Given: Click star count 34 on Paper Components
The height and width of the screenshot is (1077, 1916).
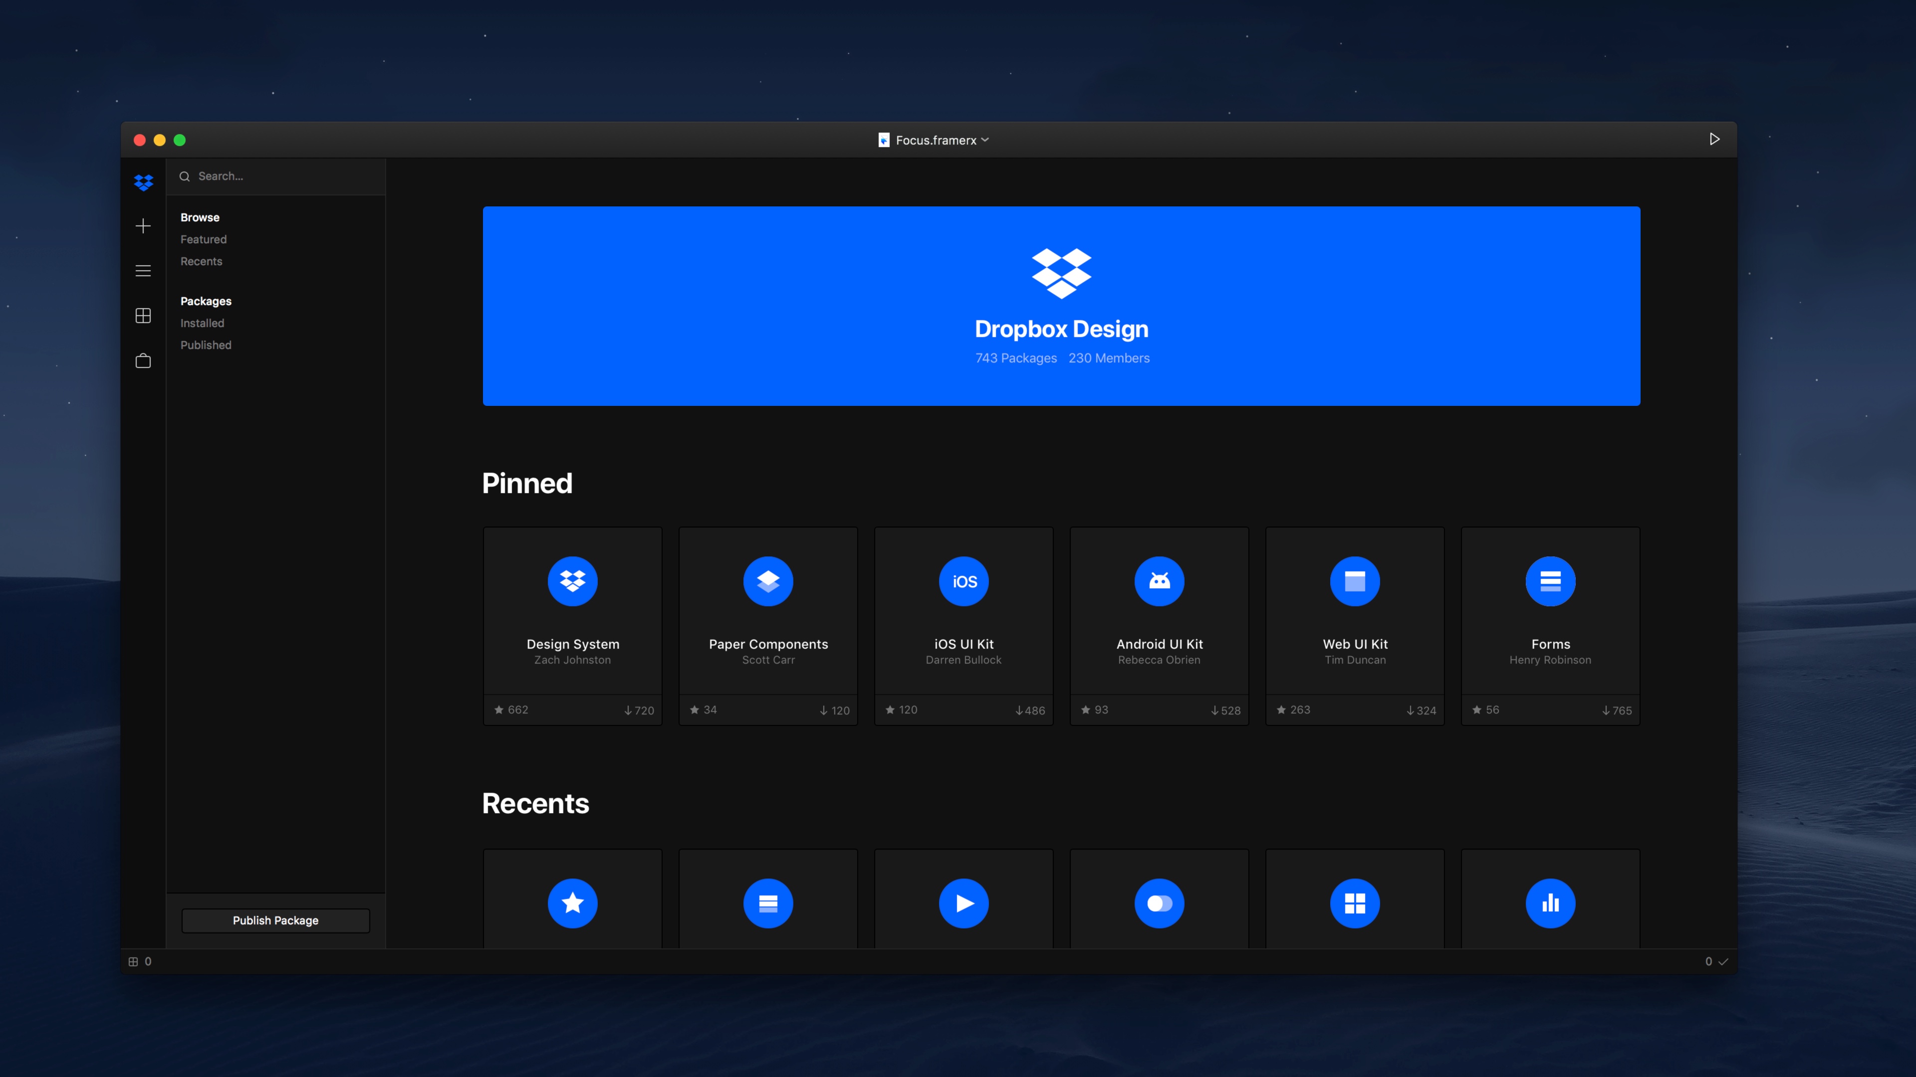Looking at the screenshot, I should [x=704, y=710].
